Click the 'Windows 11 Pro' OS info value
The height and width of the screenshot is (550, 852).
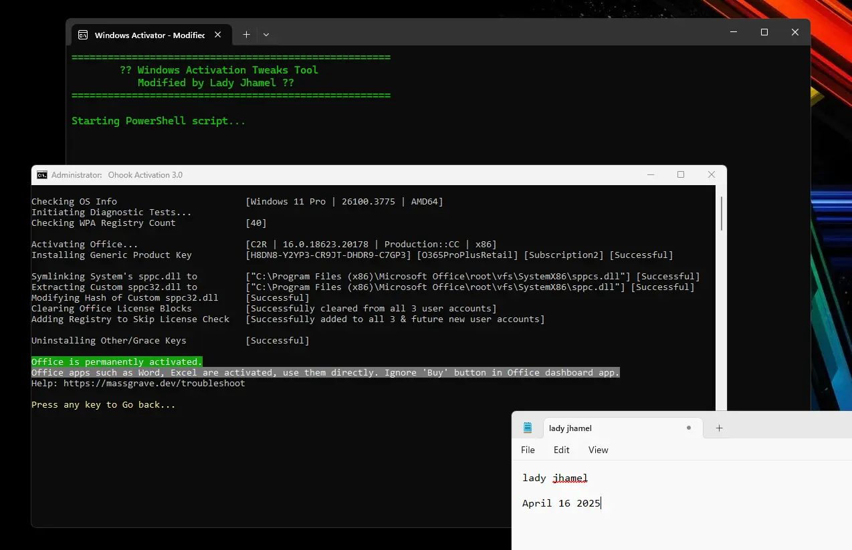point(288,202)
